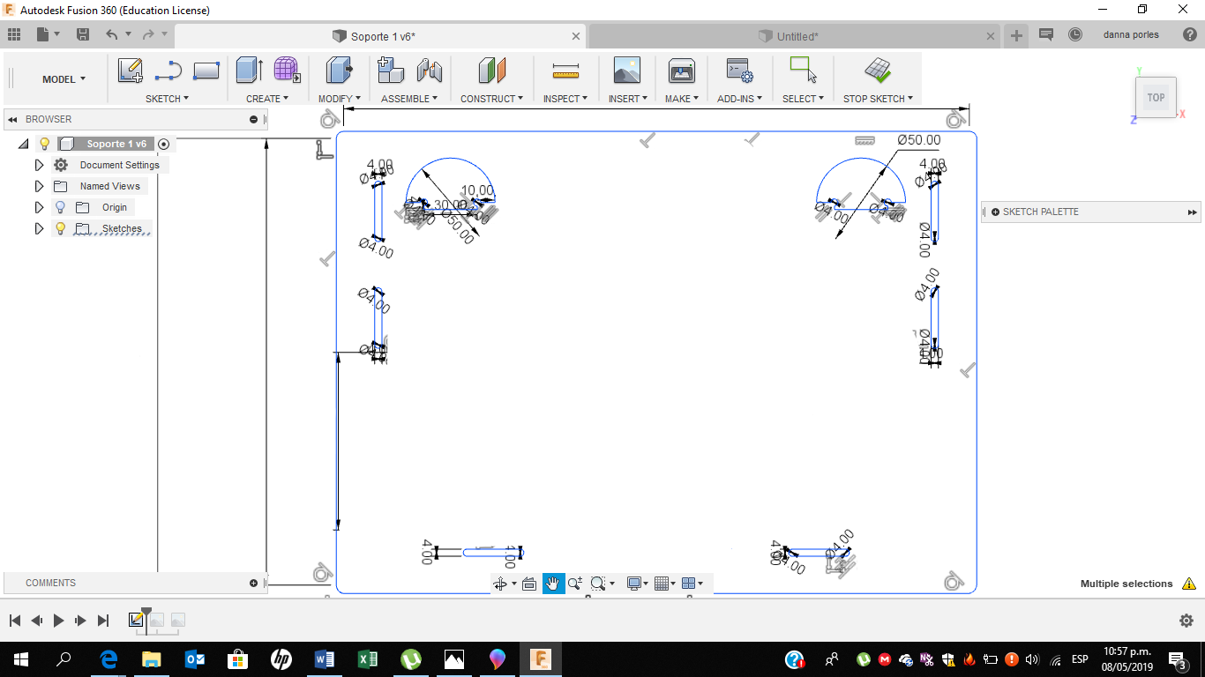Click the New Component assemble icon
The height and width of the screenshot is (677, 1205).
click(390, 71)
